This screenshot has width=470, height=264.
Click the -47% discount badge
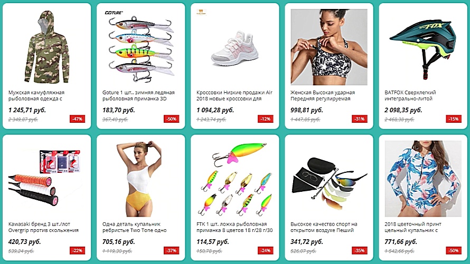77,119
